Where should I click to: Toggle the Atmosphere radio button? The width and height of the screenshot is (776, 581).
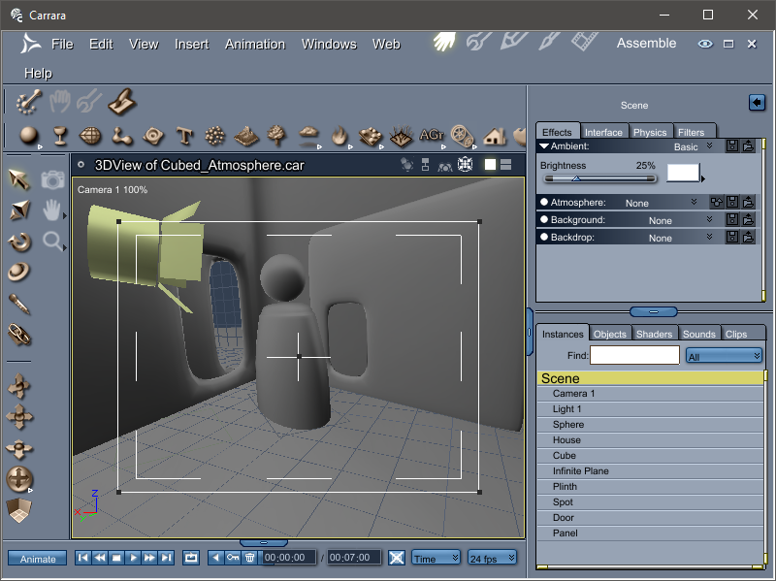(x=544, y=203)
